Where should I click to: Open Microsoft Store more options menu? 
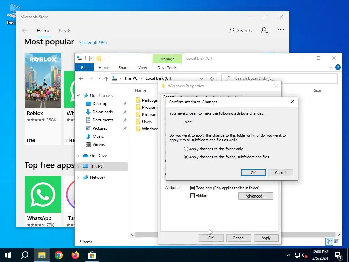[x=281, y=29]
